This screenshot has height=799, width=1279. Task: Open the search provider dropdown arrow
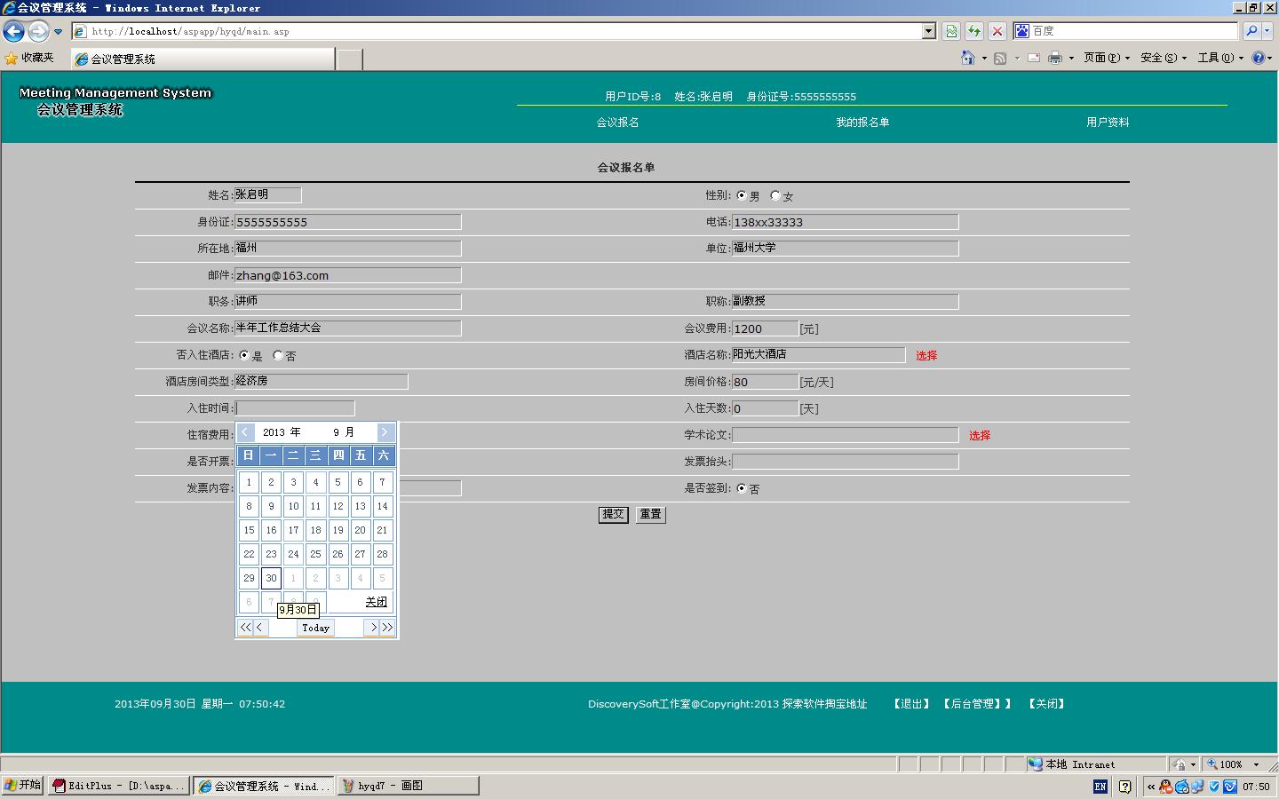[x=1267, y=31]
